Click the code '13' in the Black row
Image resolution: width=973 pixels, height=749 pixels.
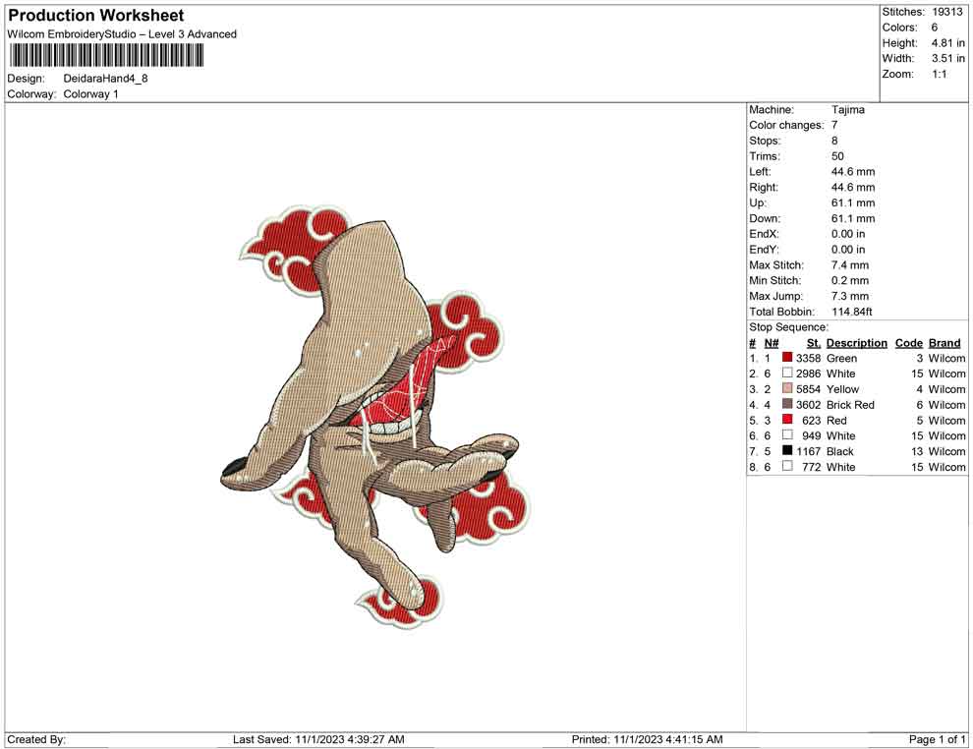click(x=917, y=451)
